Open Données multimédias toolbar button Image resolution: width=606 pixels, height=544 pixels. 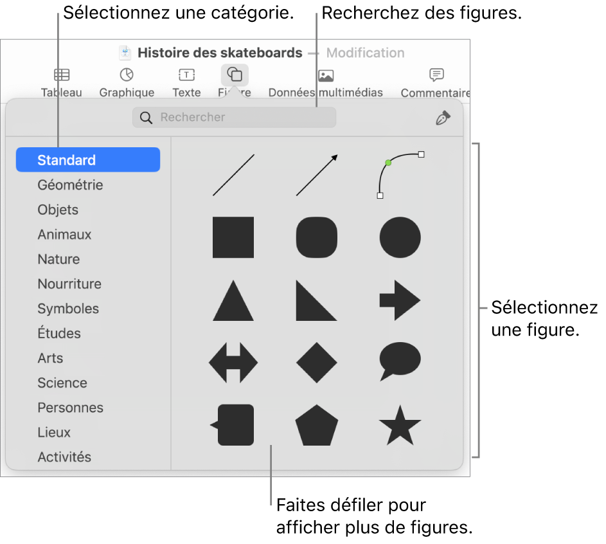pos(325,82)
